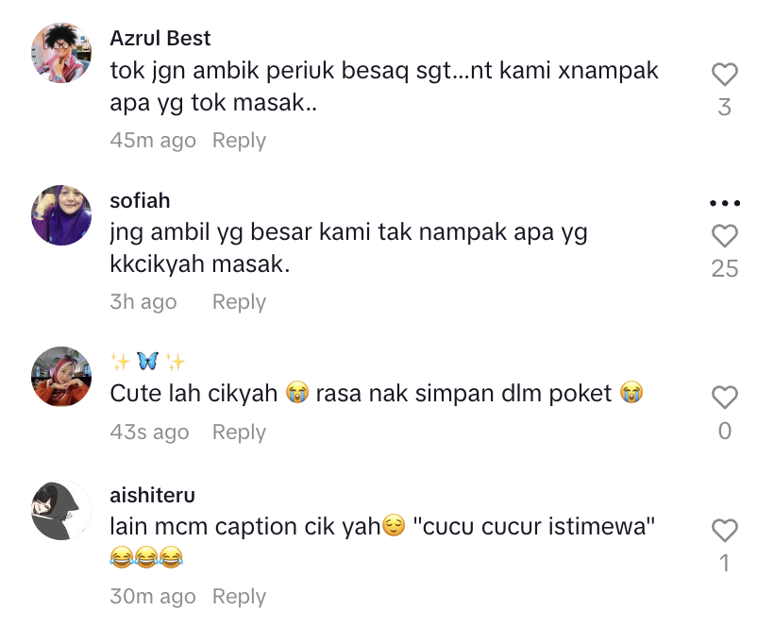Like aishiteru's comment with the heart icon
The image size is (774, 627).
pyautogui.click(x=724, y=531)
